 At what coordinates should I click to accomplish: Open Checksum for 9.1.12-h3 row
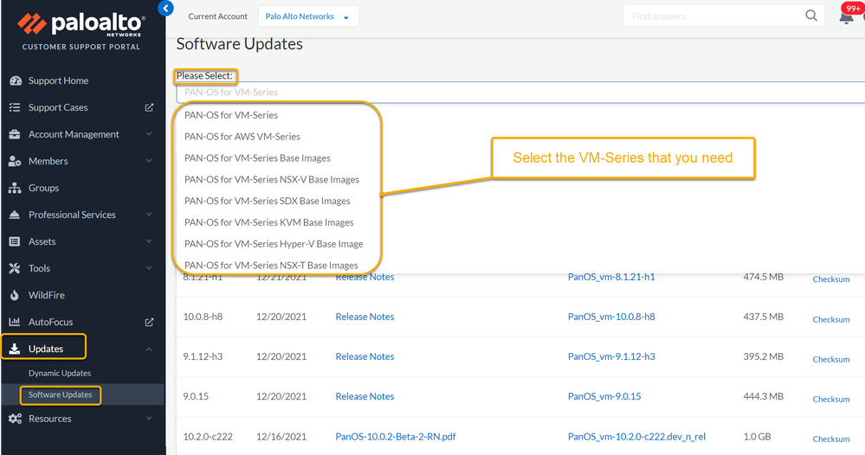click(830, 359)
